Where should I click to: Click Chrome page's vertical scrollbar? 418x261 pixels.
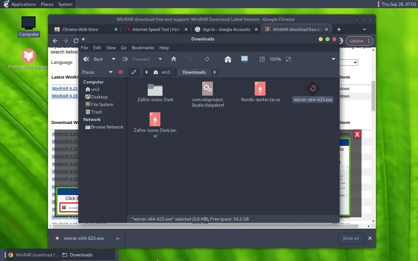(x=373, y=96)
